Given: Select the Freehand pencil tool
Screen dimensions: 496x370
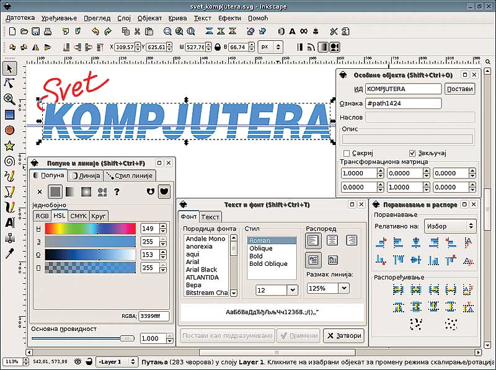Looking at the screenshot, I should point(9,176).
